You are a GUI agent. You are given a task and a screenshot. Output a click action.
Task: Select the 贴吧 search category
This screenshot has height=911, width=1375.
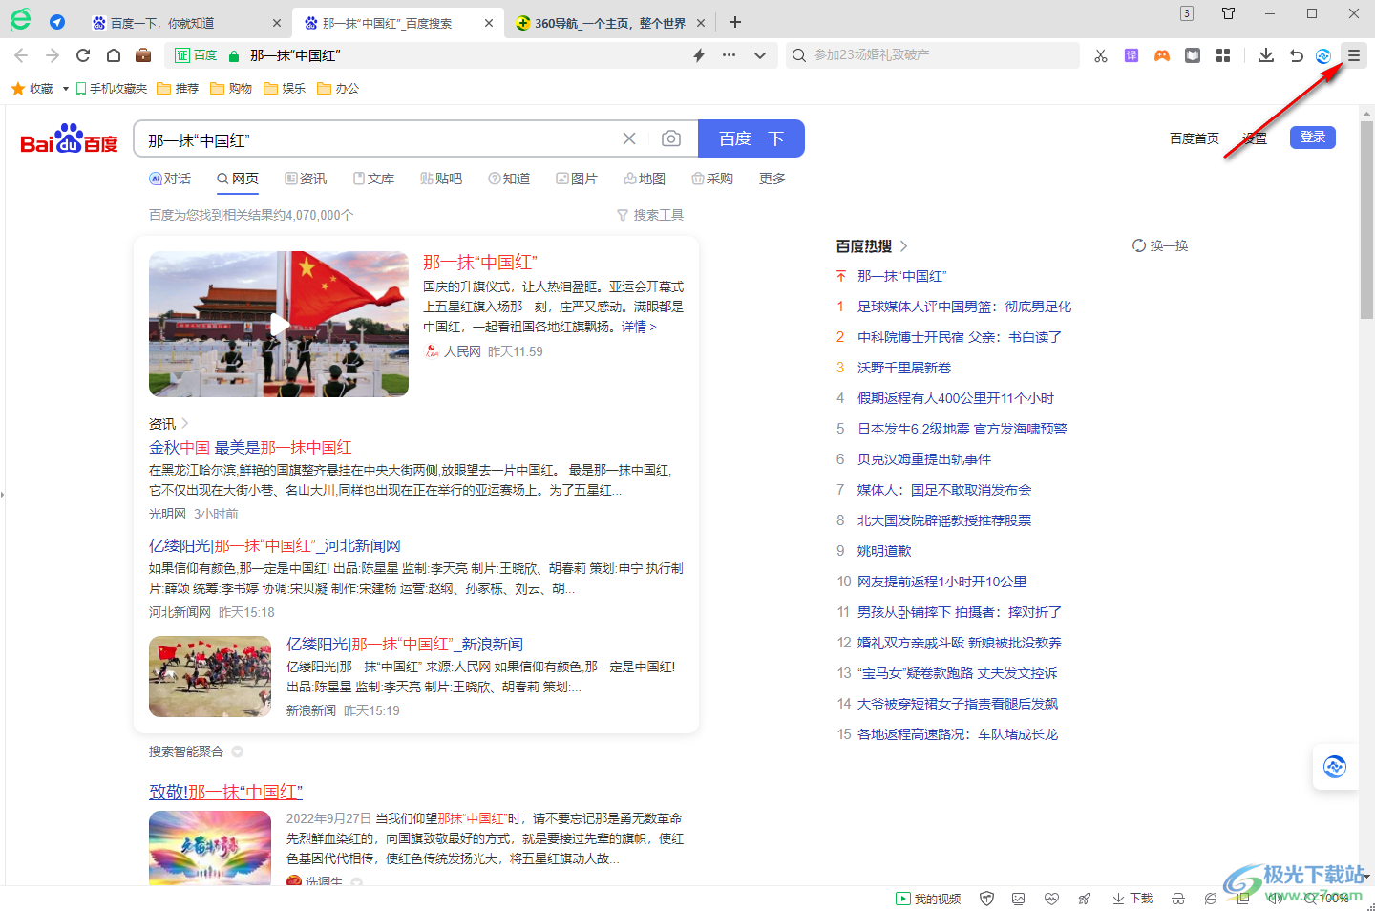pos(441,179)
